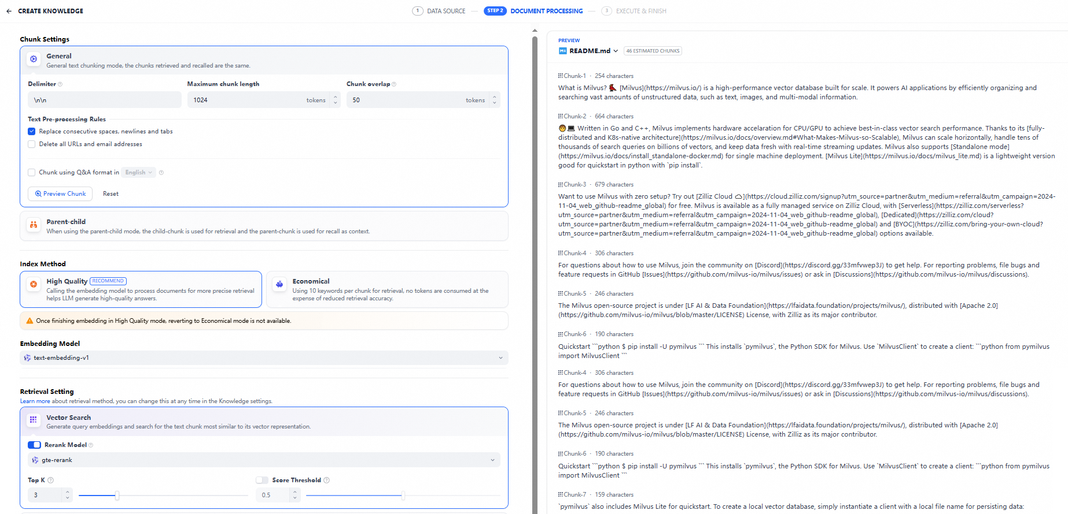This screenshot has width=1068, height=514.
Task: Click the Top K stepper arrows
Action: 68,495
